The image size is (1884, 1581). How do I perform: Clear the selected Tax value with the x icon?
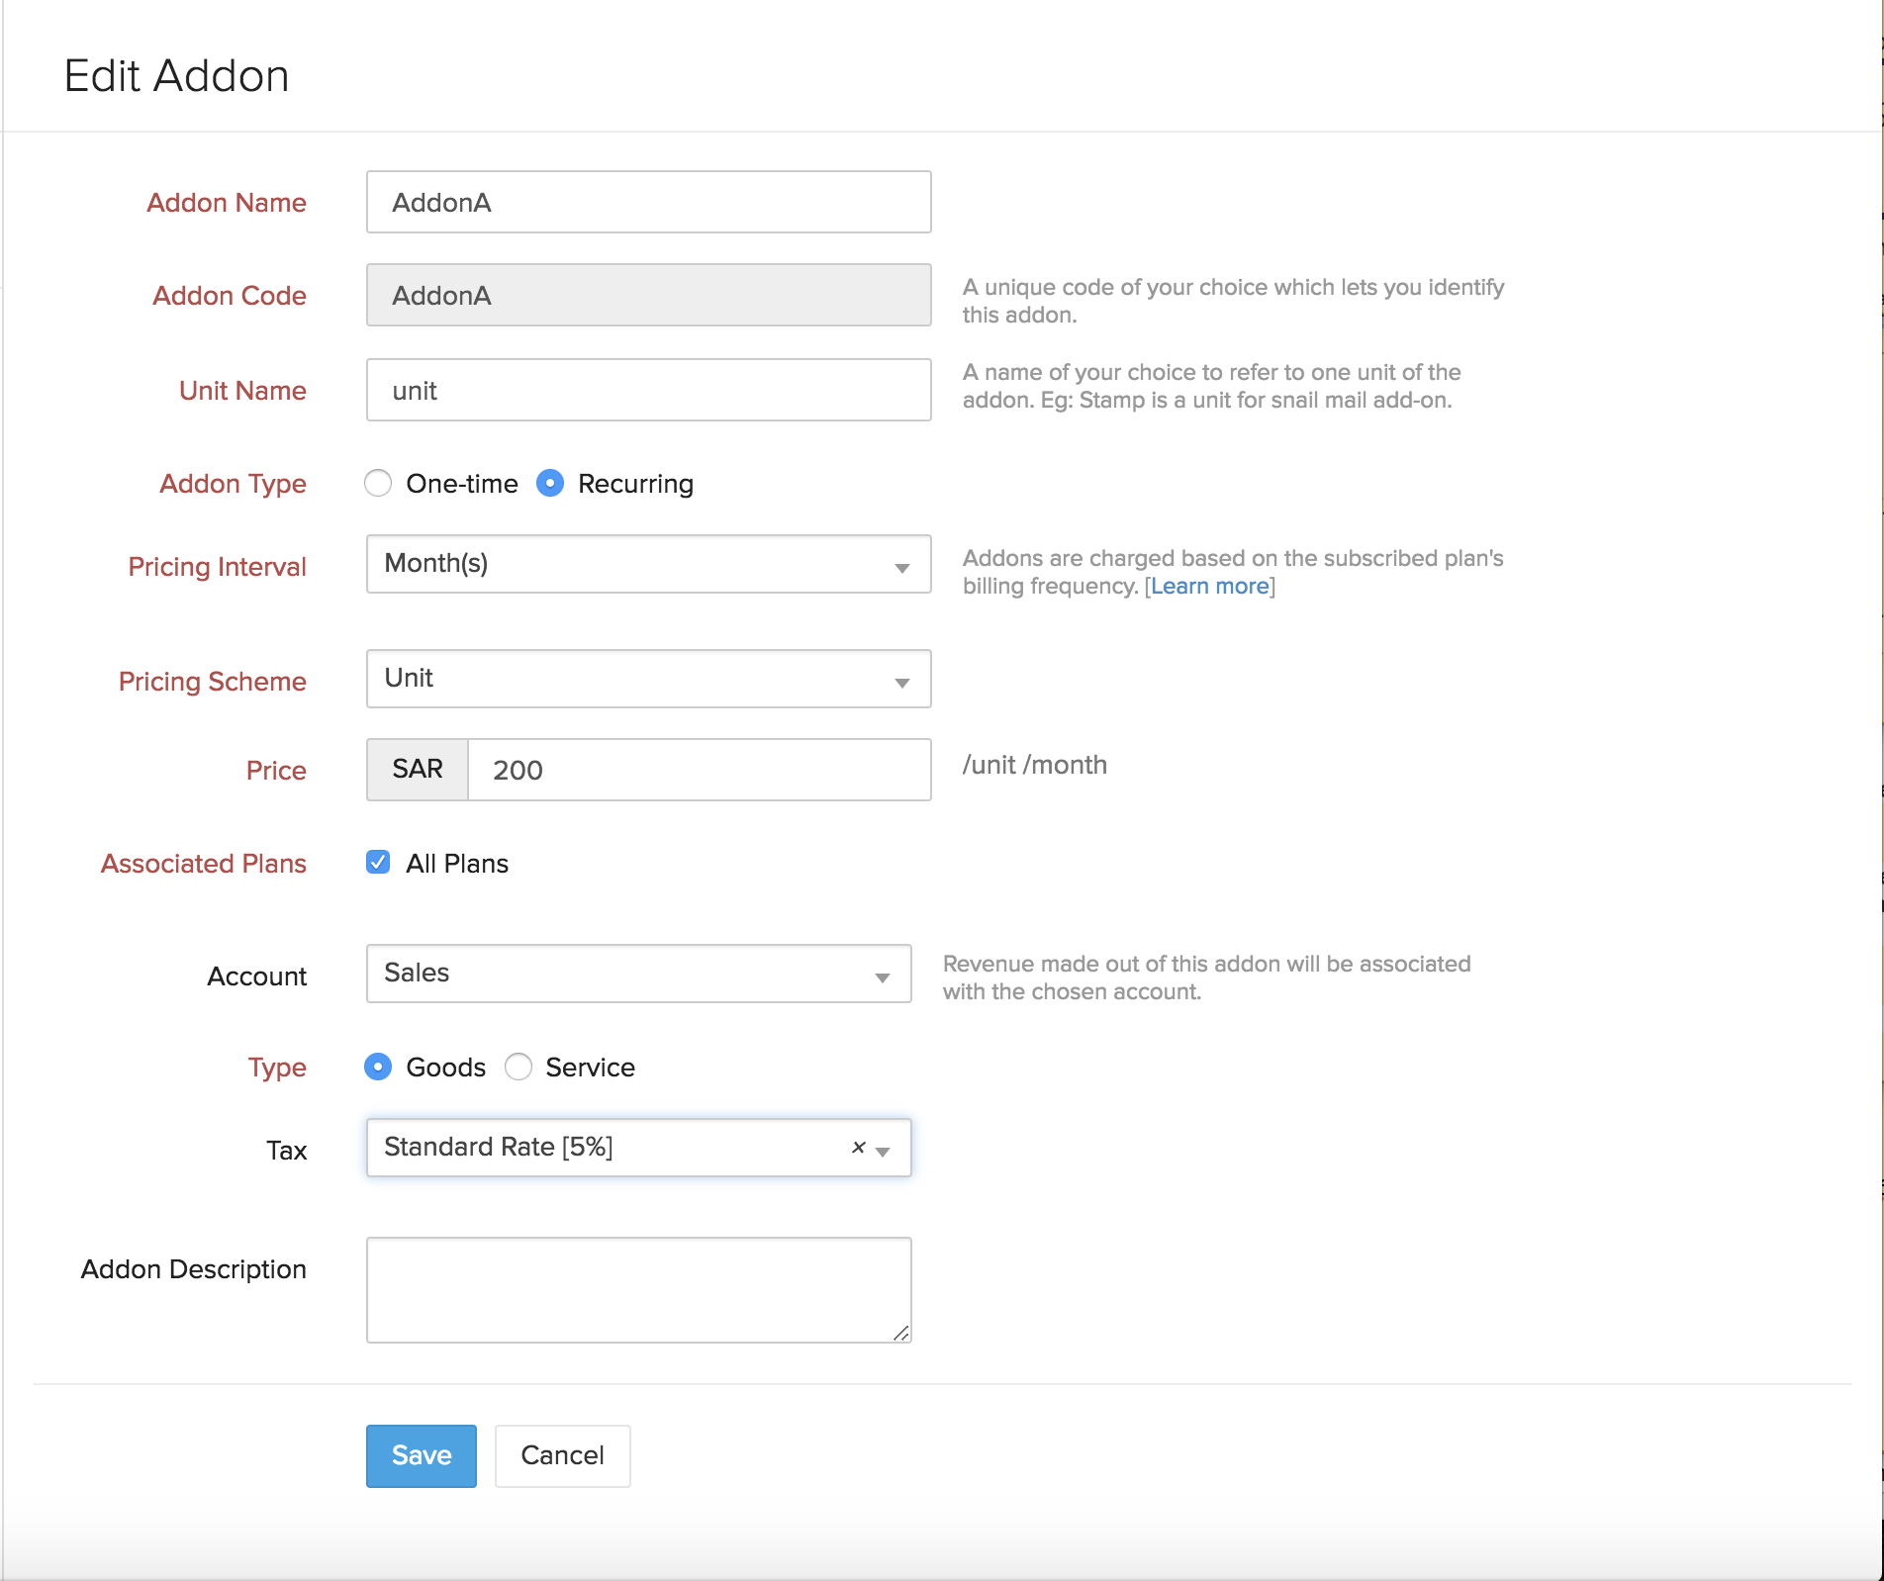coord(858,1148)
